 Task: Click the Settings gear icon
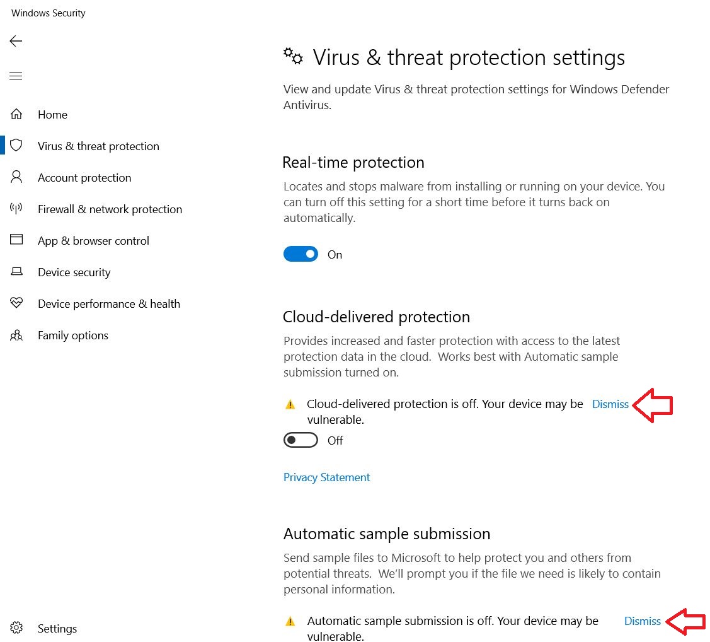[x=16, y=628]
